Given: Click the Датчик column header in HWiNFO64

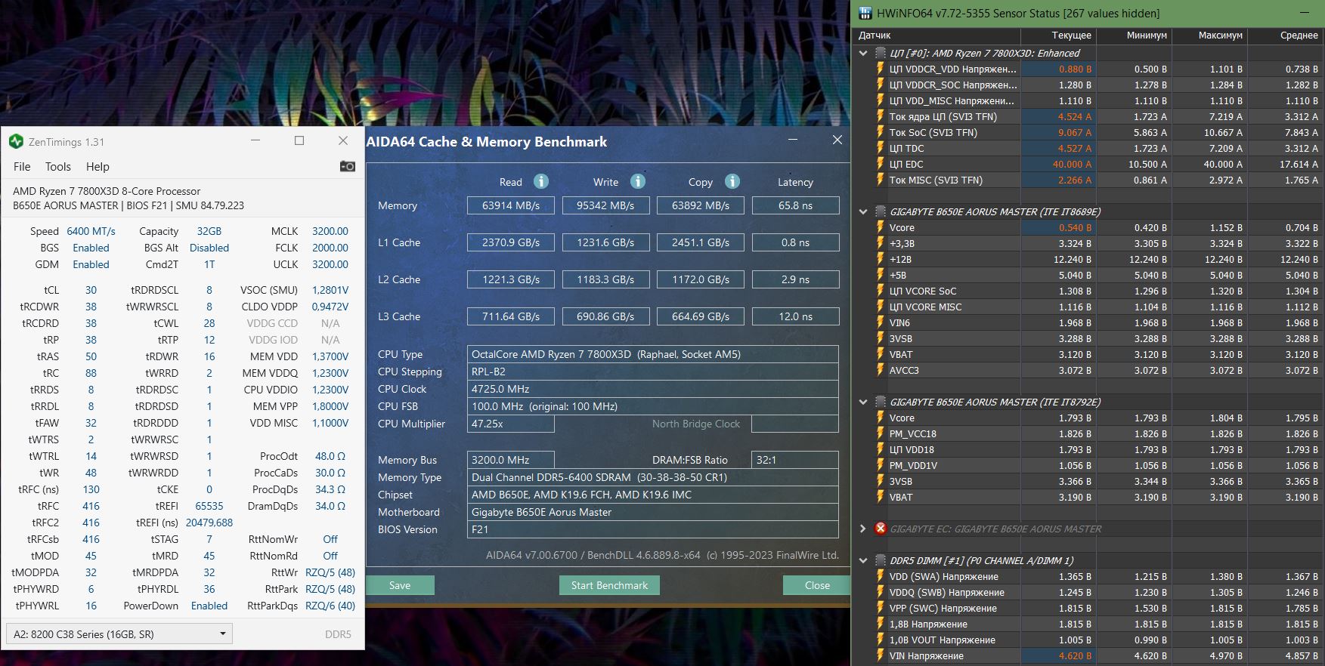Looking at the screenshot, I should click(937, 35).
